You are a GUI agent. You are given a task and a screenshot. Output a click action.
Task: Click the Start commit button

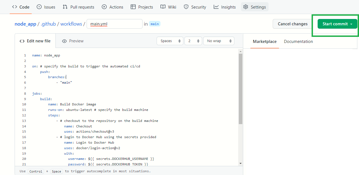[x=337, y=24]
